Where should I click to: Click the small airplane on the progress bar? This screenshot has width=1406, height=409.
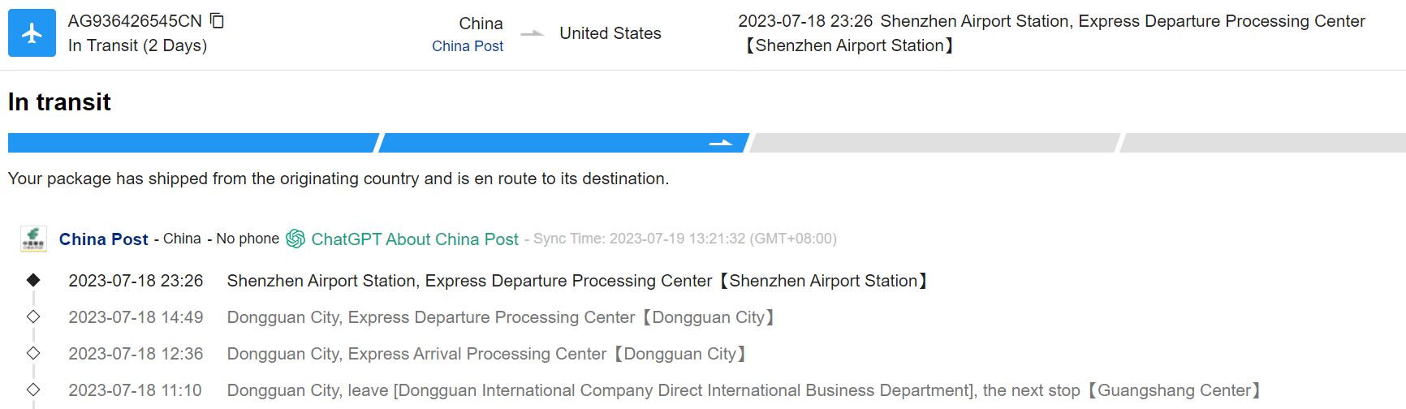click(x=720, y=143)
